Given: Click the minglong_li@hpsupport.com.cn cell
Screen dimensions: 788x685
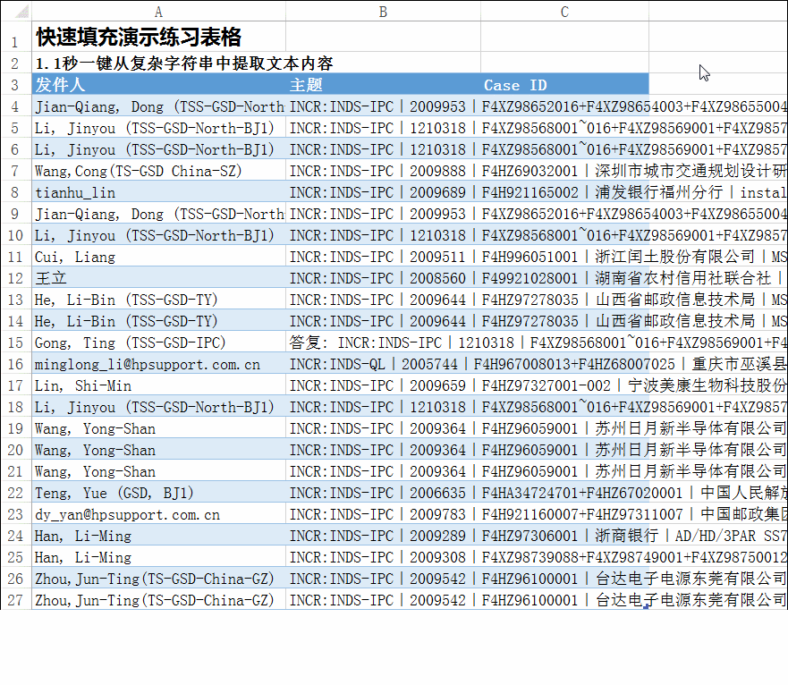Looking at the screenshot, I should pyautogui.click(x=158, y=364).
